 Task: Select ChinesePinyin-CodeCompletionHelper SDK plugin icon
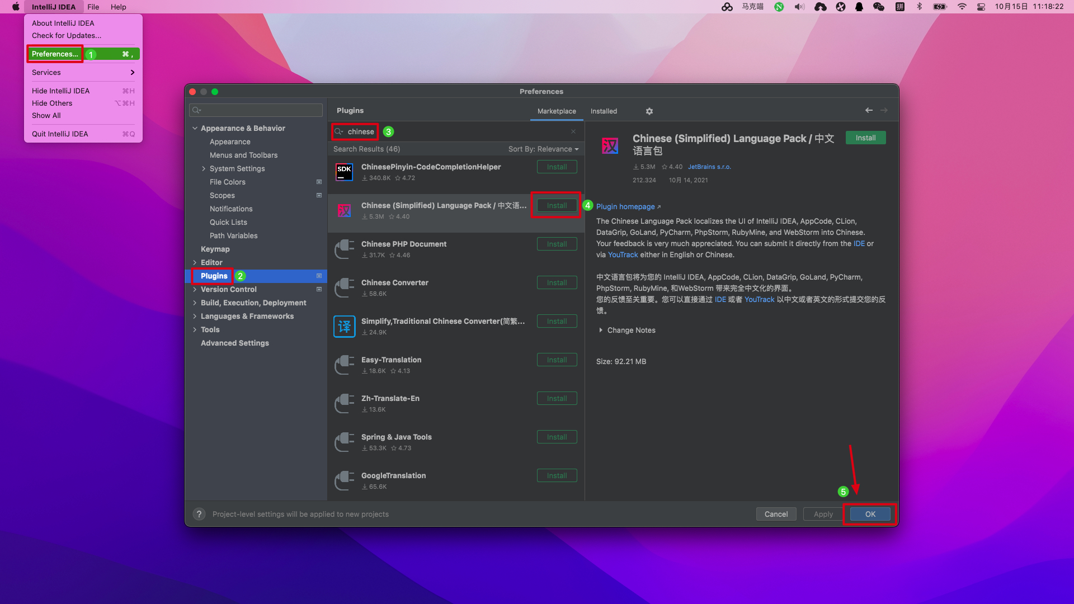click(344, 172)
